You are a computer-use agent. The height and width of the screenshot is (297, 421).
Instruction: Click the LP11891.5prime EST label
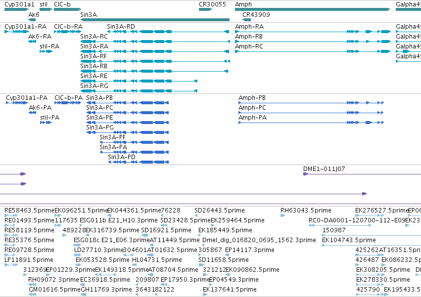[x=29, y=260]
